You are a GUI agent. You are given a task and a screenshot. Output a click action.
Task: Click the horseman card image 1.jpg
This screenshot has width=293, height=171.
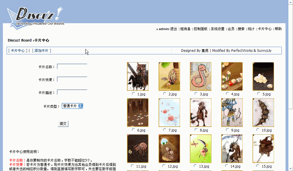click(x=138, y=76)
